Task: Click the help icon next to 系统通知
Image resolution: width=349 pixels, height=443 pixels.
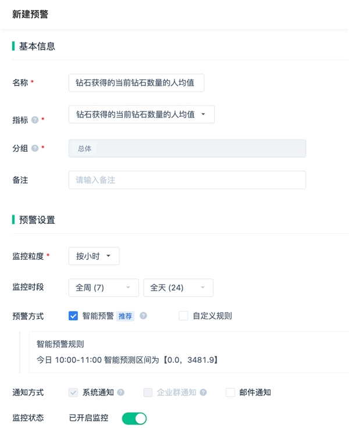Action: (120, 392)
